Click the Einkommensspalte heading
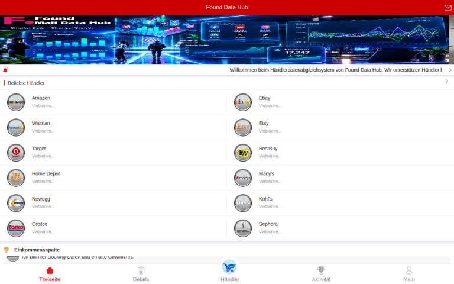 click(x=37, y=250)
